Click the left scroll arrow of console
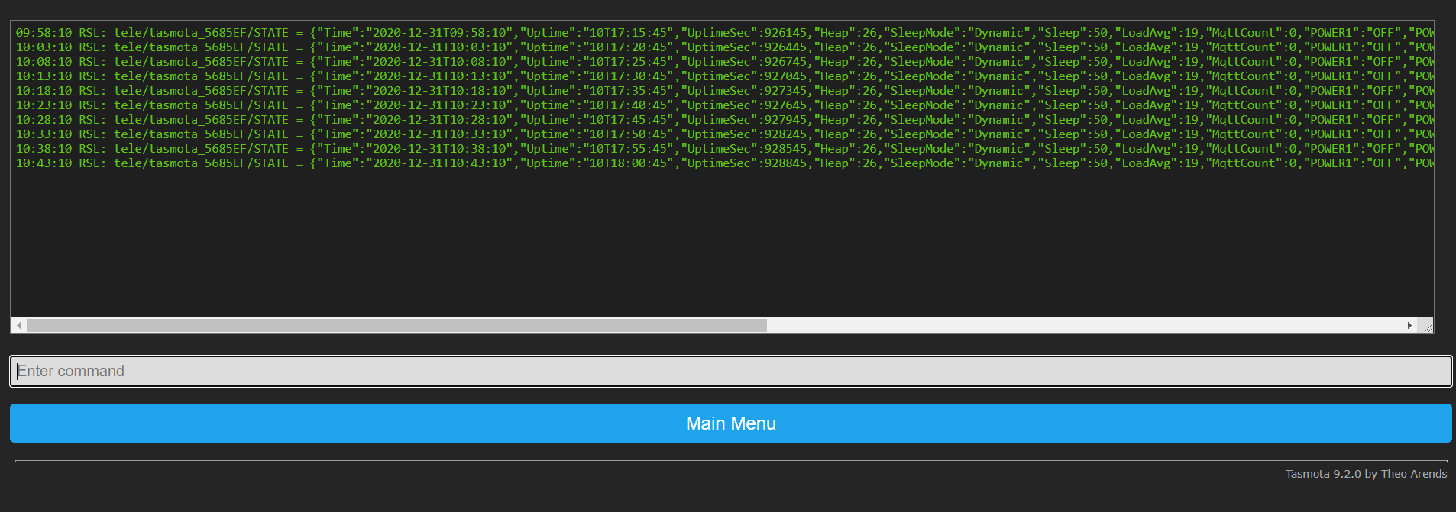 tap(18, 326)
